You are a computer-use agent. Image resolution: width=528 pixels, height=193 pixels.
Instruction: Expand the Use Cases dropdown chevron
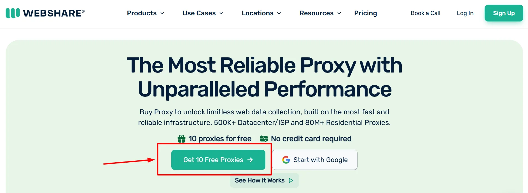[x=221, y=13]
